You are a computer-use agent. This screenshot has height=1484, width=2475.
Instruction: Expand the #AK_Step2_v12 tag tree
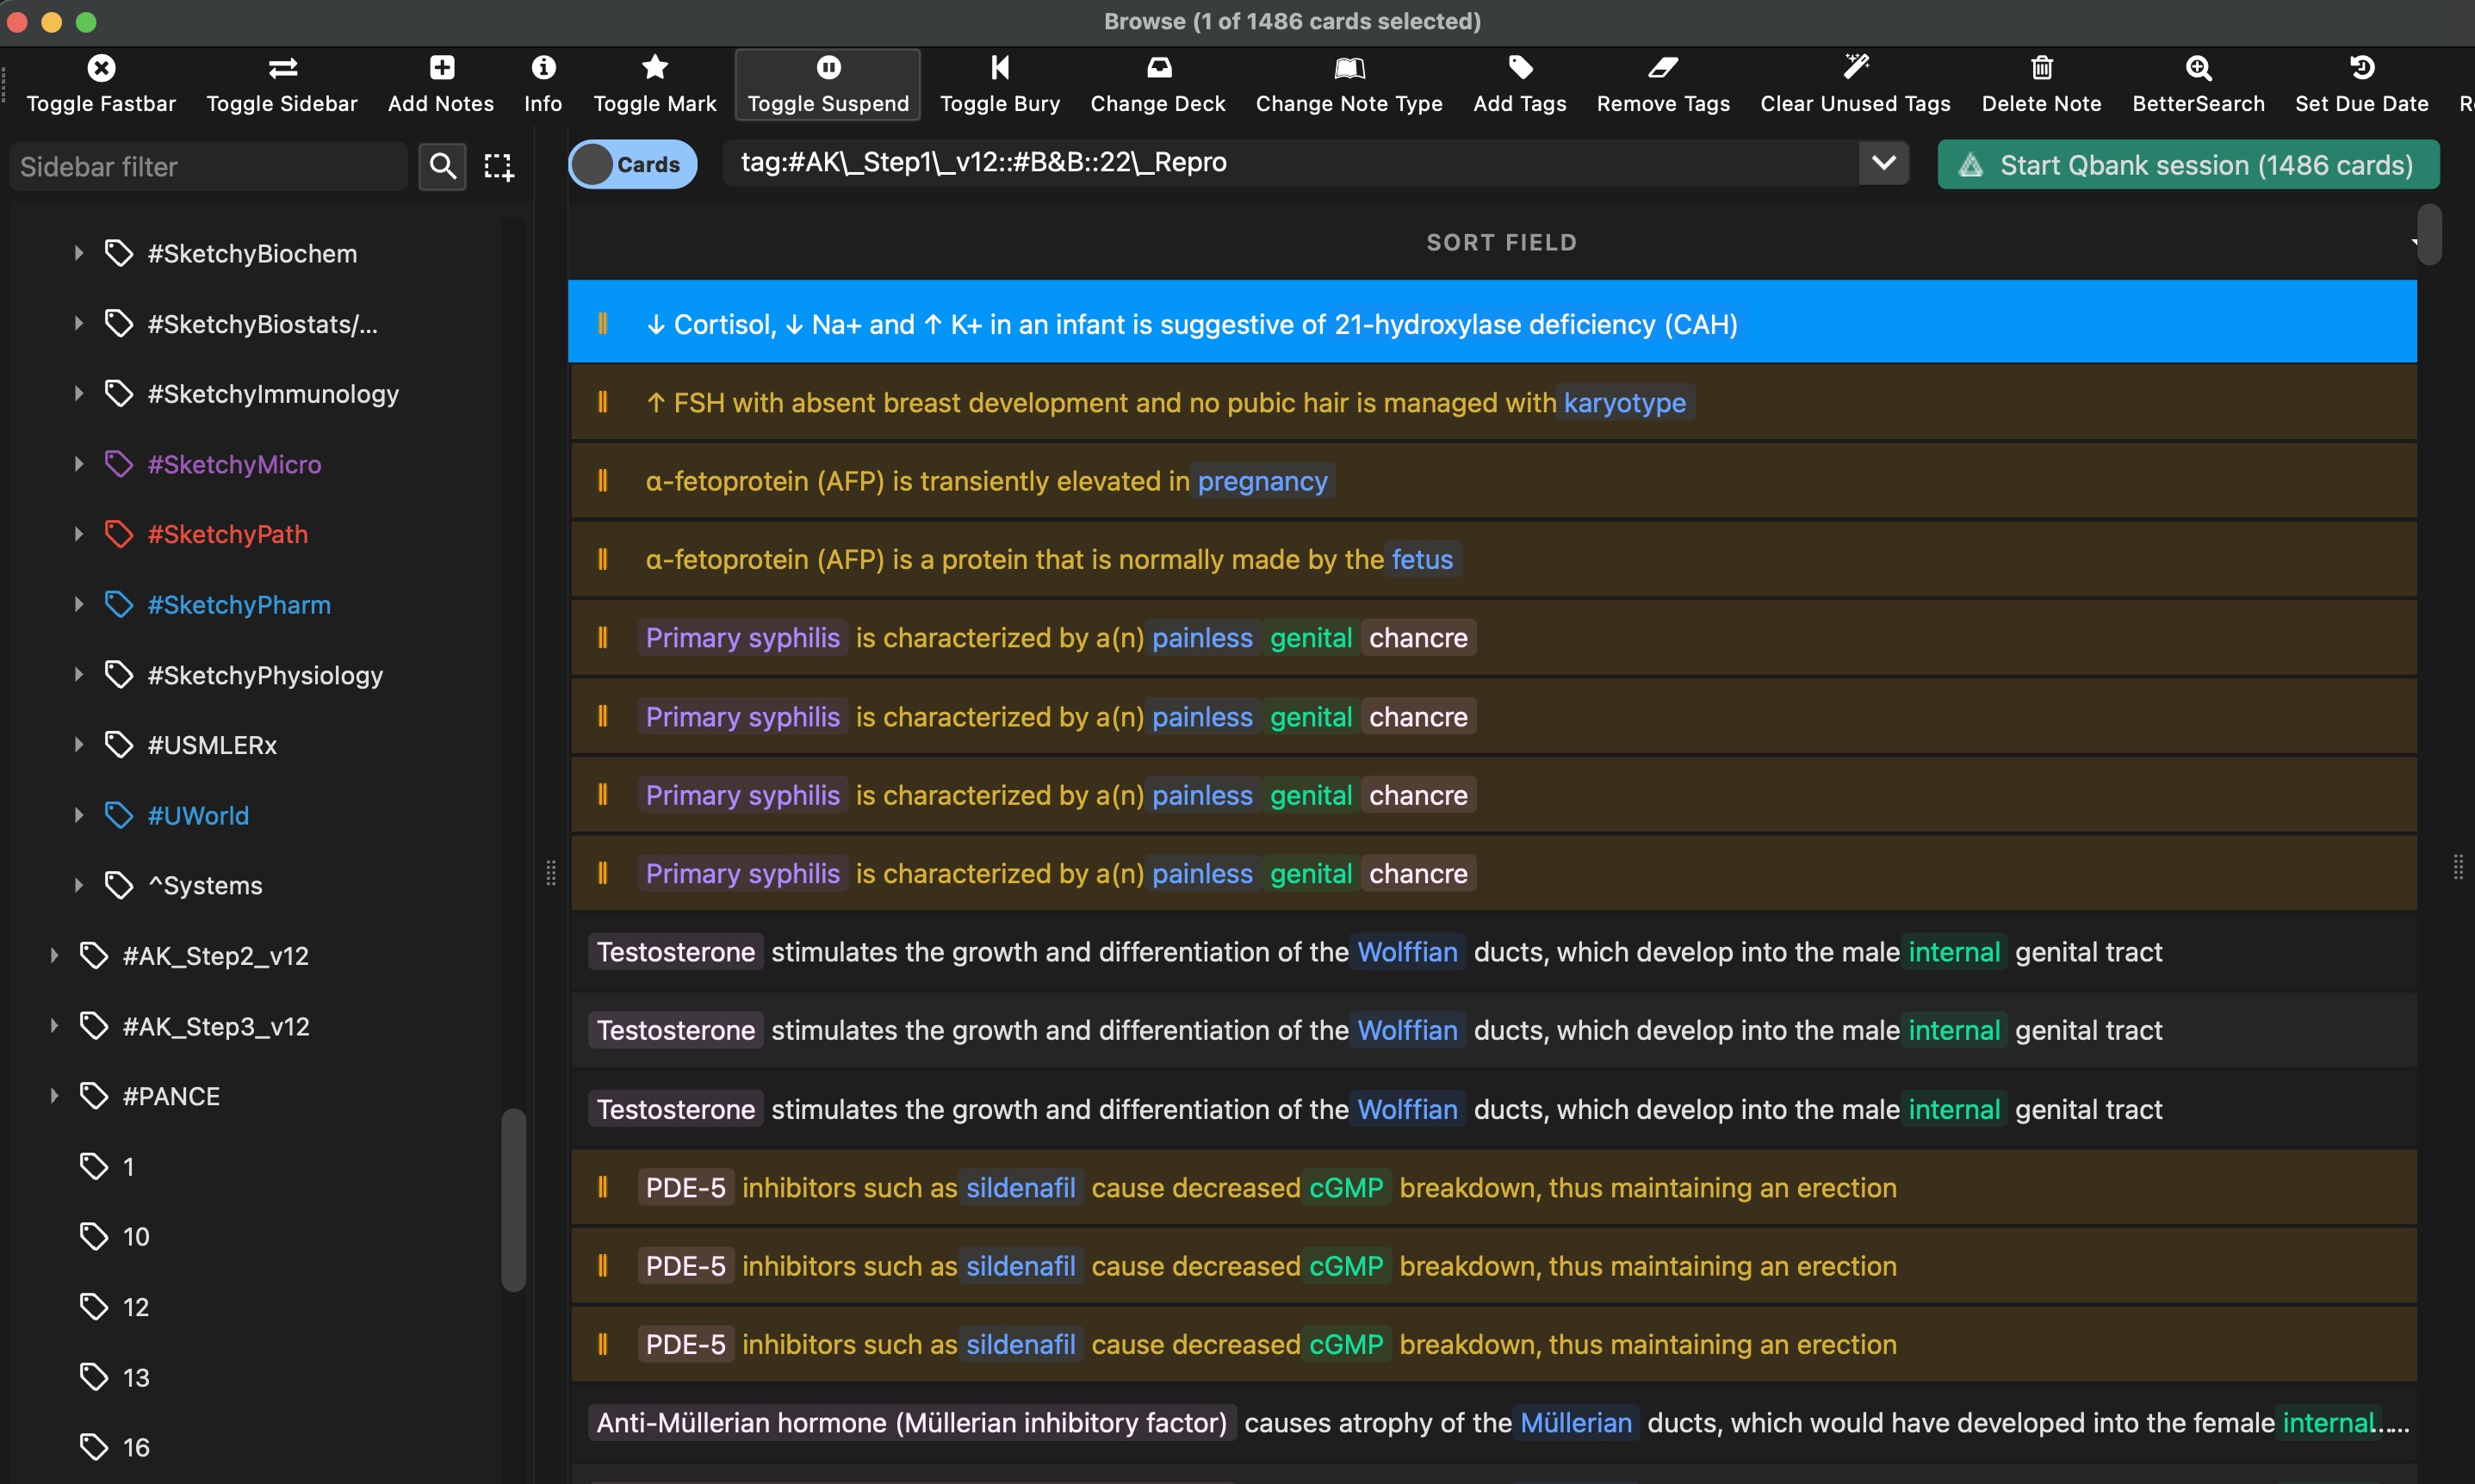click(54, 956)
